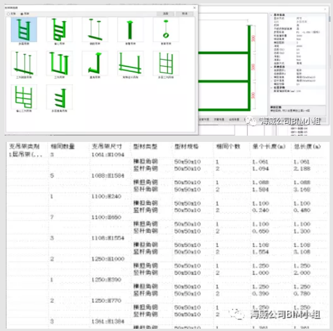Choose the eccentric stepped ladder hanger thumbnail
The width and height of the screenshot is (333, 331).
click(x=59, y=30)
